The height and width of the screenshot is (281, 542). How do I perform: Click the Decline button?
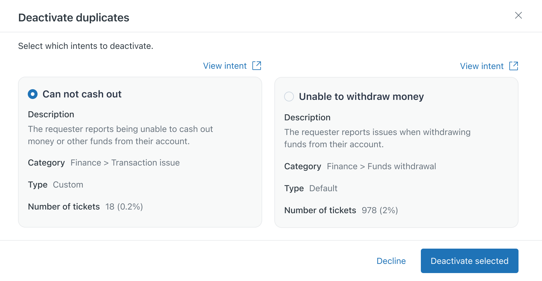pyautogui.click(x=391, y=261)
